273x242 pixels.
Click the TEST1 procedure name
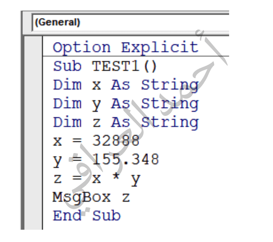(x=116, y=66)
